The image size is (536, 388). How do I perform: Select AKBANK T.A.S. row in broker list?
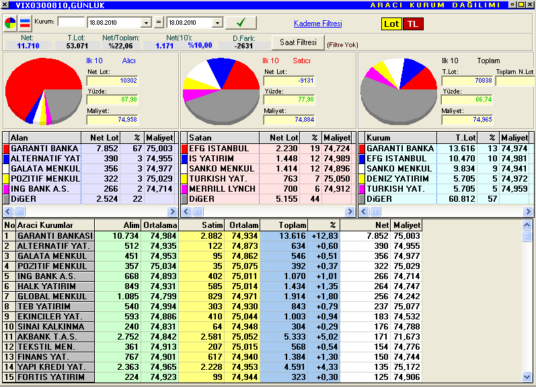(x=212, y=337)
